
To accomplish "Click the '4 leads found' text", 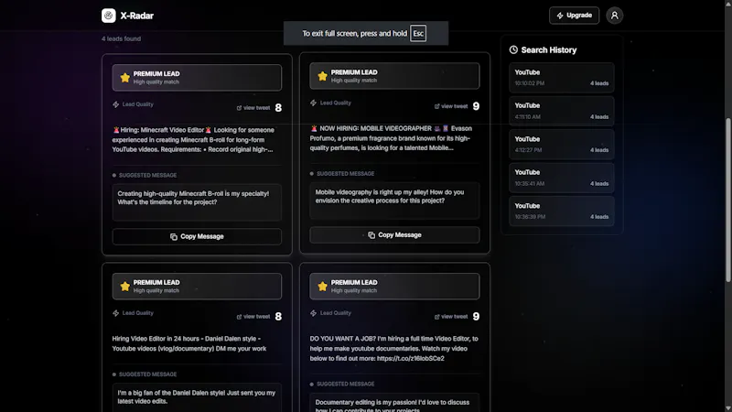I will tap(121, 38).
